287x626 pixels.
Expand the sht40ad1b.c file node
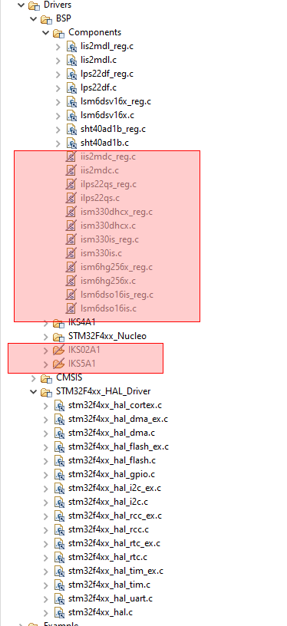58,143
